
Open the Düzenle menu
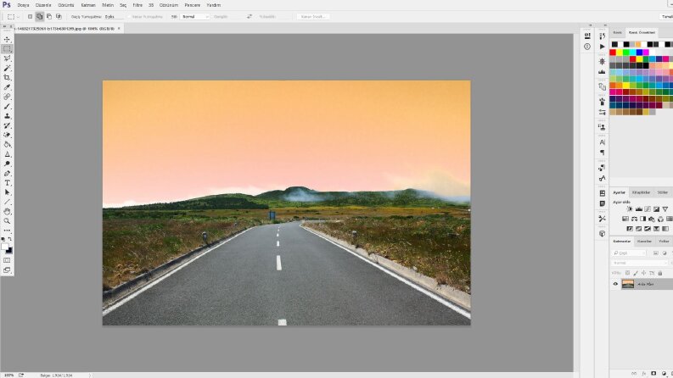[43, 5]
